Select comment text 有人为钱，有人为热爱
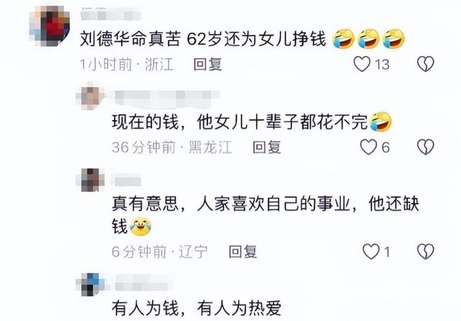This screenshot has width=461, height=321. pos(196,308)
